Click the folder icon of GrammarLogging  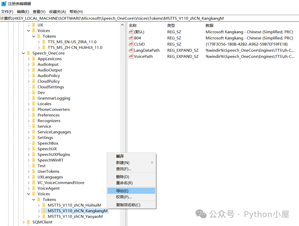(34, 98)
